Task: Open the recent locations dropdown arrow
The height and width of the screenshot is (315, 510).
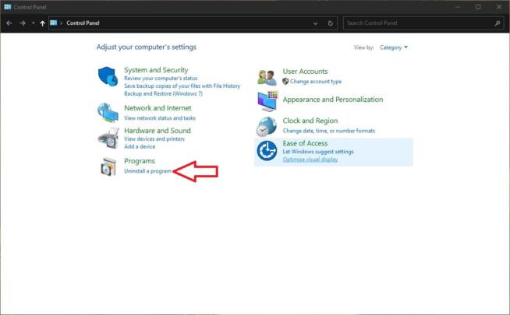Action: click(x=34, y=23)
